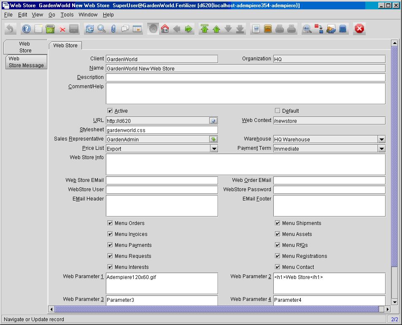402x325 pixels.
Task: Switch to the Web Store Message tab
Action: click(26, 62)
